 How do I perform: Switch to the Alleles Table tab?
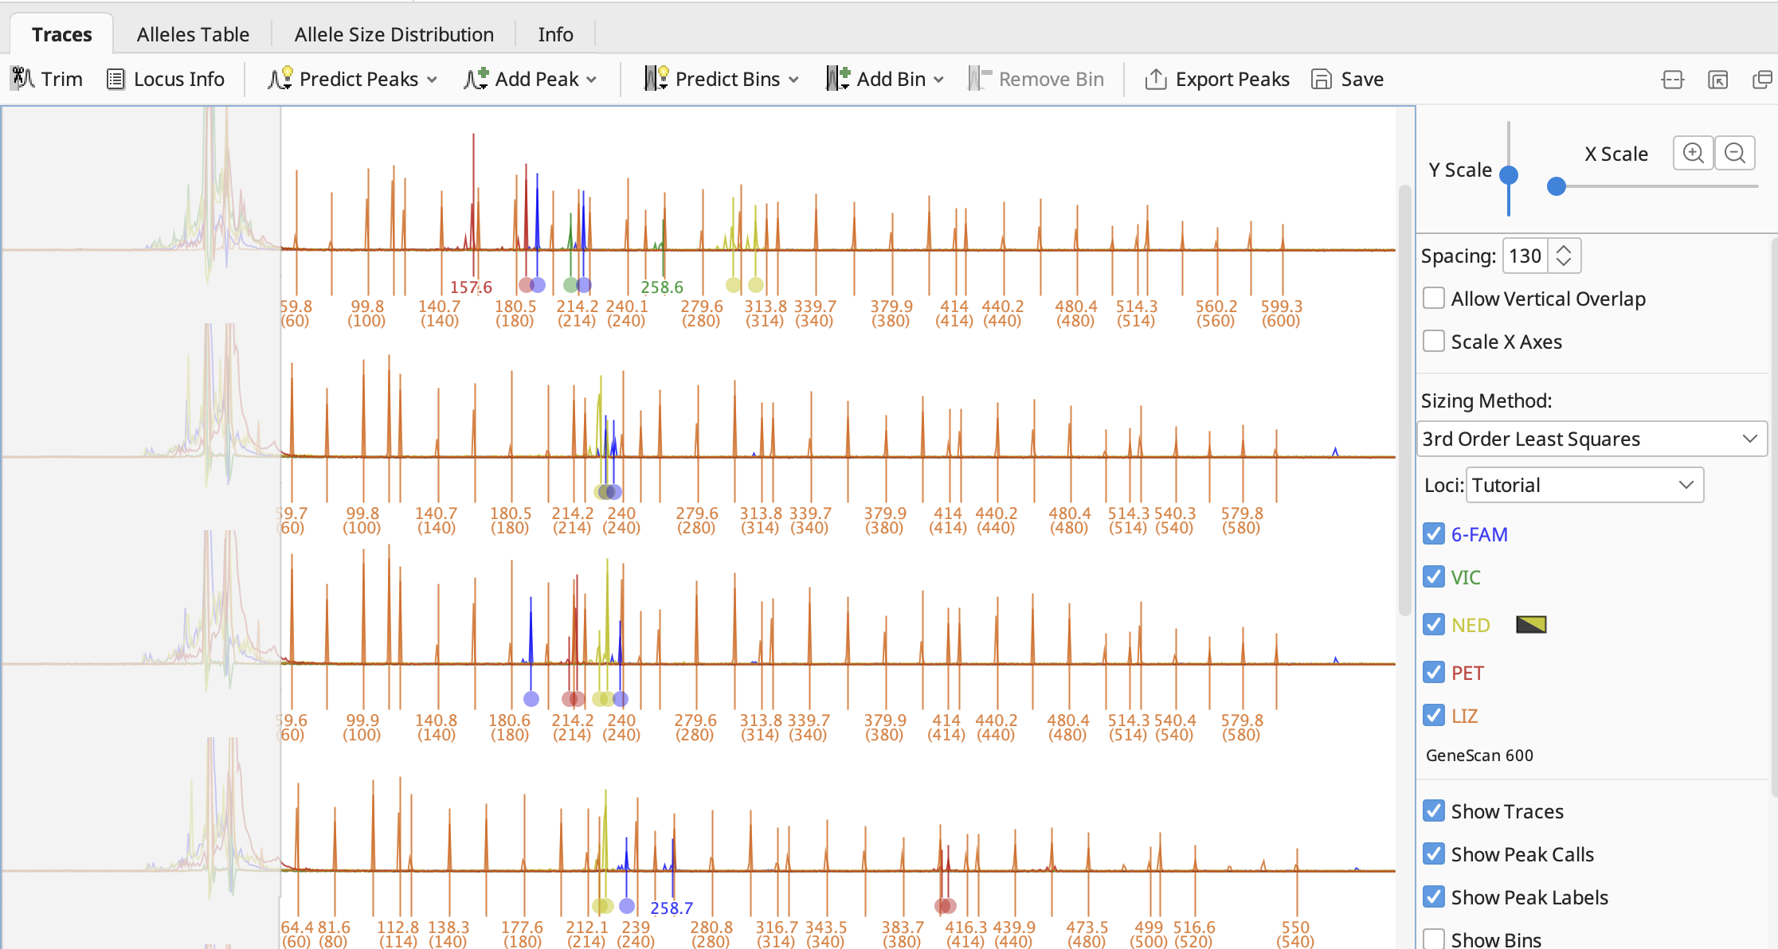(193, 34)
